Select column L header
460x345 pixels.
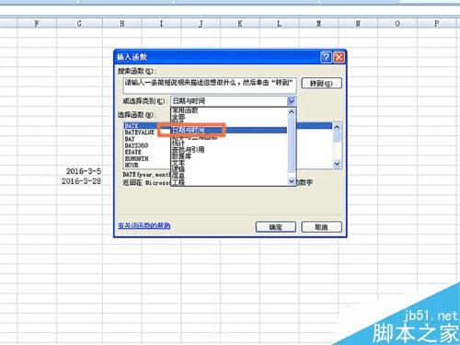[x=280, y=24]
